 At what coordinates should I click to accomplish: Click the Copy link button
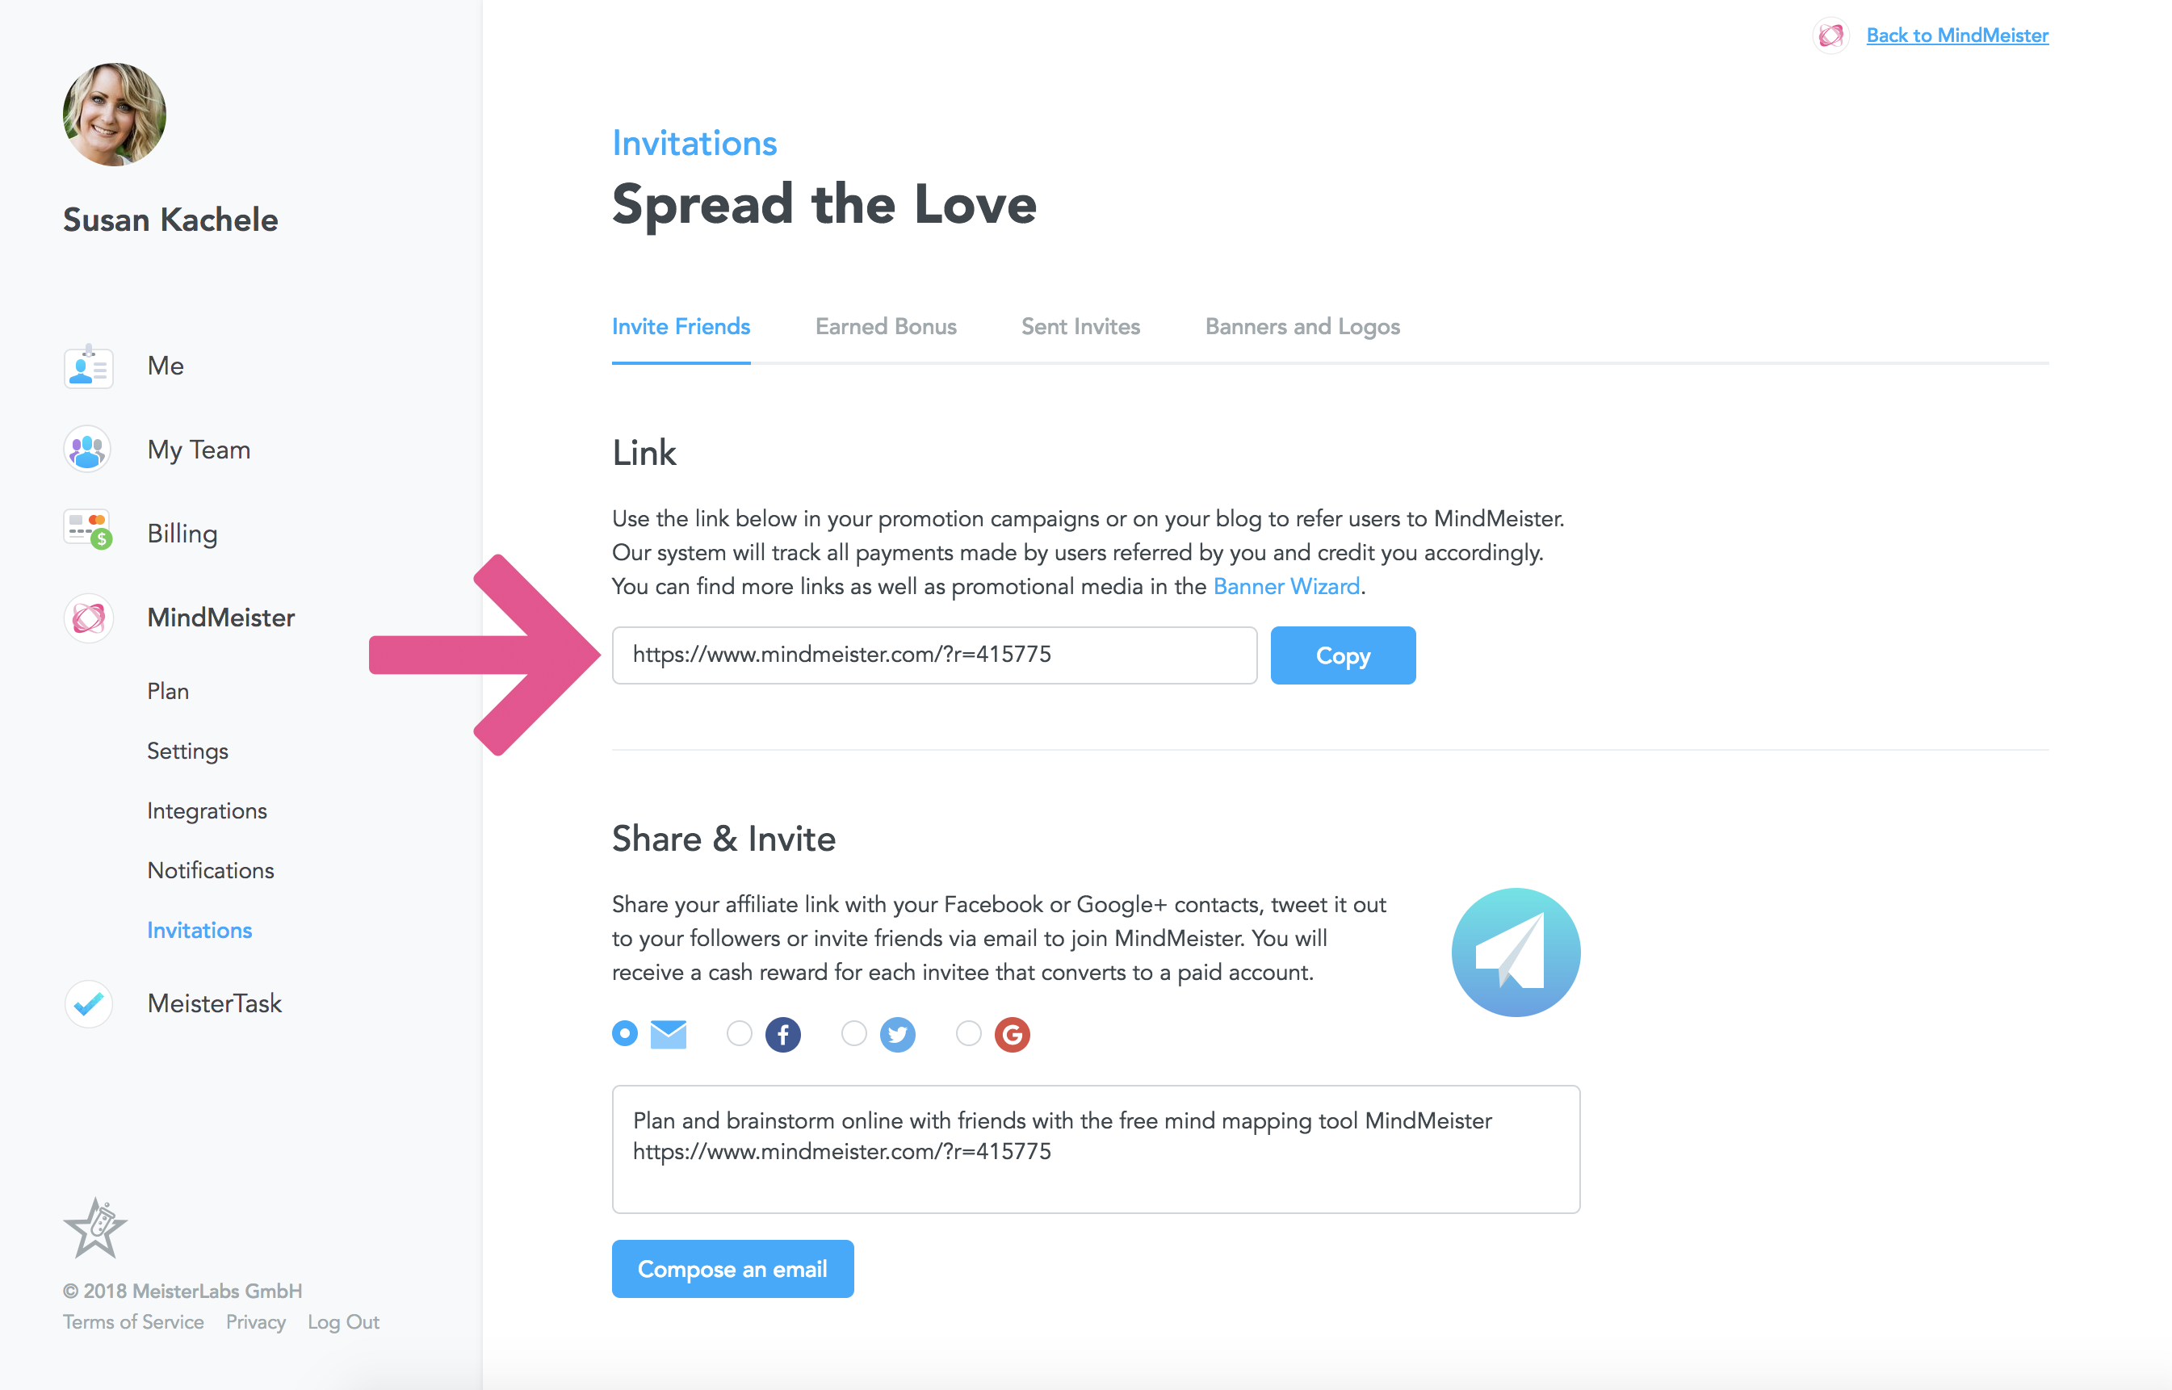coord(1341,654)
